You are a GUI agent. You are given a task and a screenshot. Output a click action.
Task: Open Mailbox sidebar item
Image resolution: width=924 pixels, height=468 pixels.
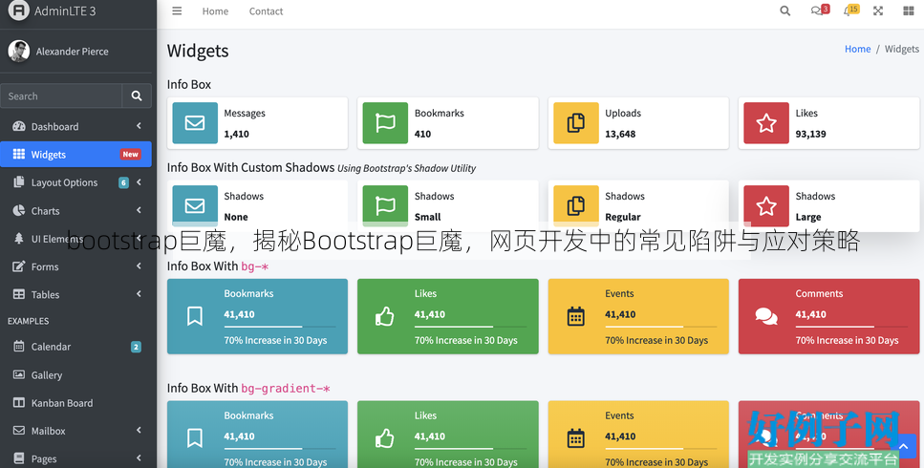click(75, 431)
